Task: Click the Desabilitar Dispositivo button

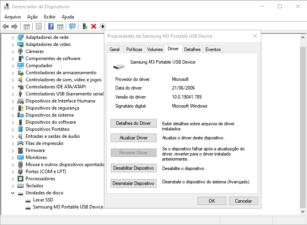Action: [x=133, y=168]
